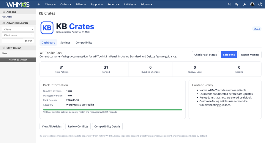Click View All Articles button
The image size is (265, 143).
pos(52,126)
